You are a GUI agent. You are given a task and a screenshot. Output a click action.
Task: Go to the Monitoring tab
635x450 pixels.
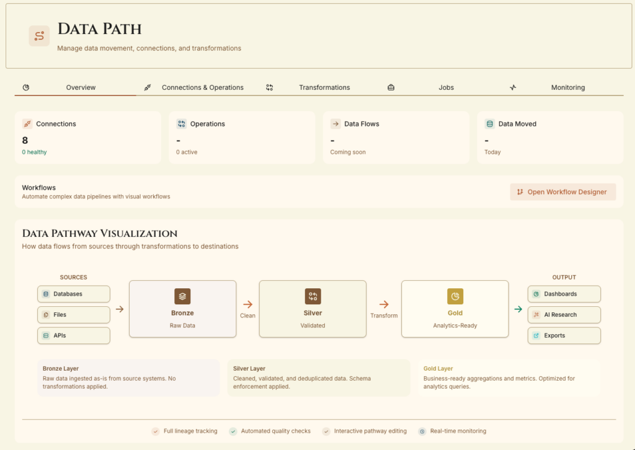click(x=567, y=87)
